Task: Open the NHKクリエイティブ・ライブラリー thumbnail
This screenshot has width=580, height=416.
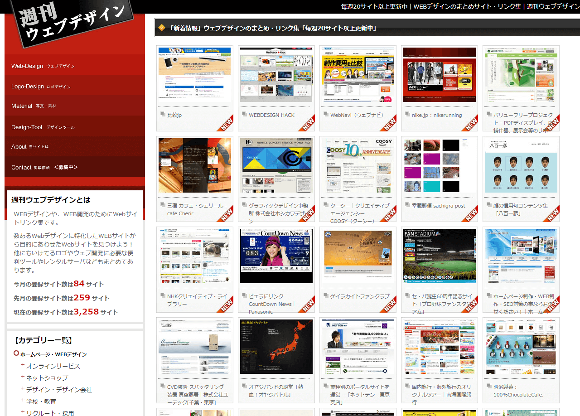Action: (195, 256)
